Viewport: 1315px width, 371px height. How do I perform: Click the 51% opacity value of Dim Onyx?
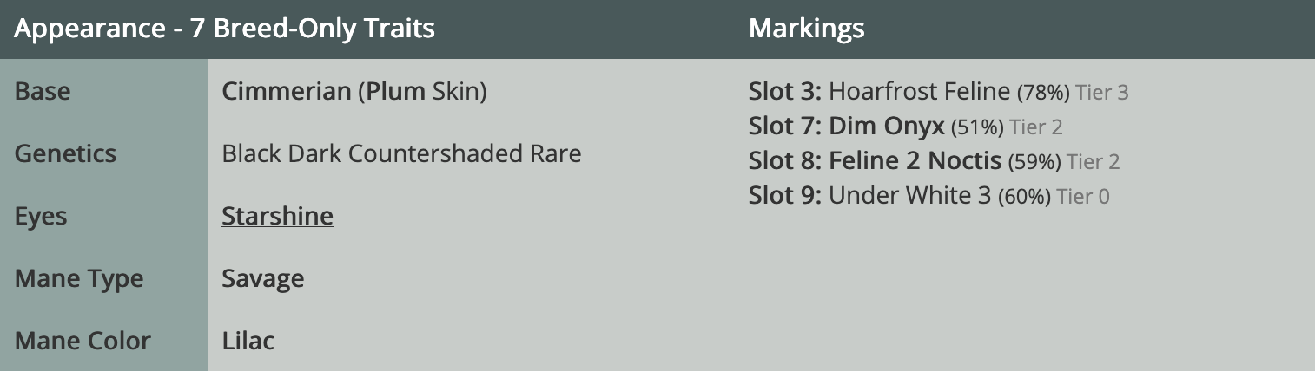[977, 127]
